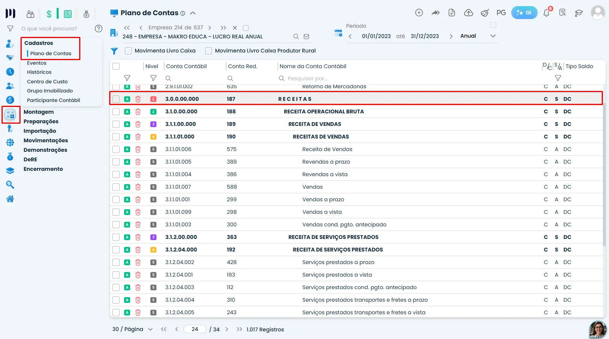Image resolution: width=609 pixels, height=339 pixels.
Task: Select checkbox for row 3.1.0.00.000
Action: click(116, 111)
